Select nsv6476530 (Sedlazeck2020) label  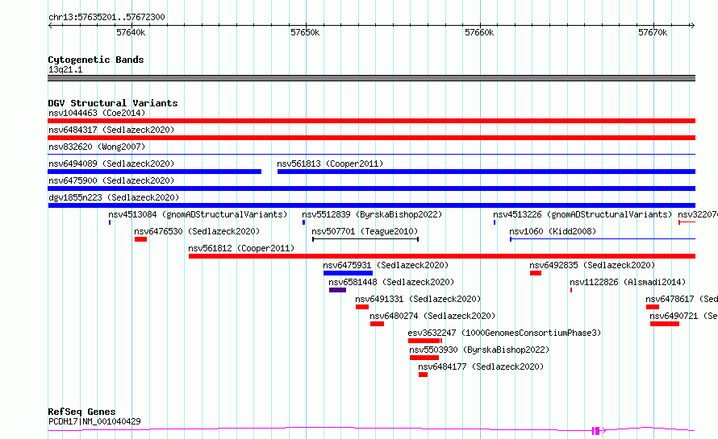[197, 231]
